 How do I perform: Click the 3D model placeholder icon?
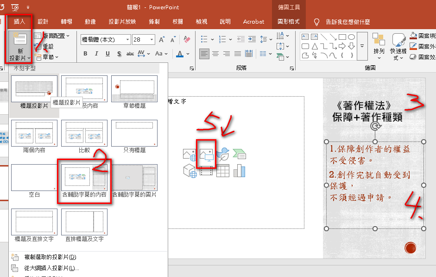(190, 171)
